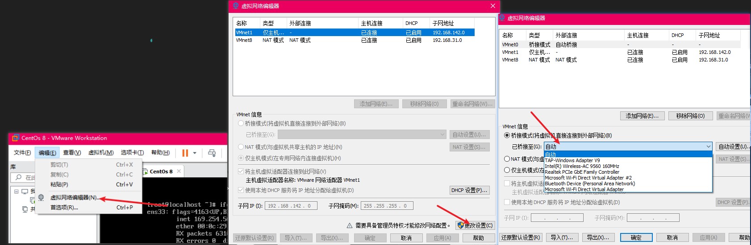Click 导入(T)... in the VMnet0 dialog
Image resolution: width=751 pixels, height=245 pixels.
(562, 238)
